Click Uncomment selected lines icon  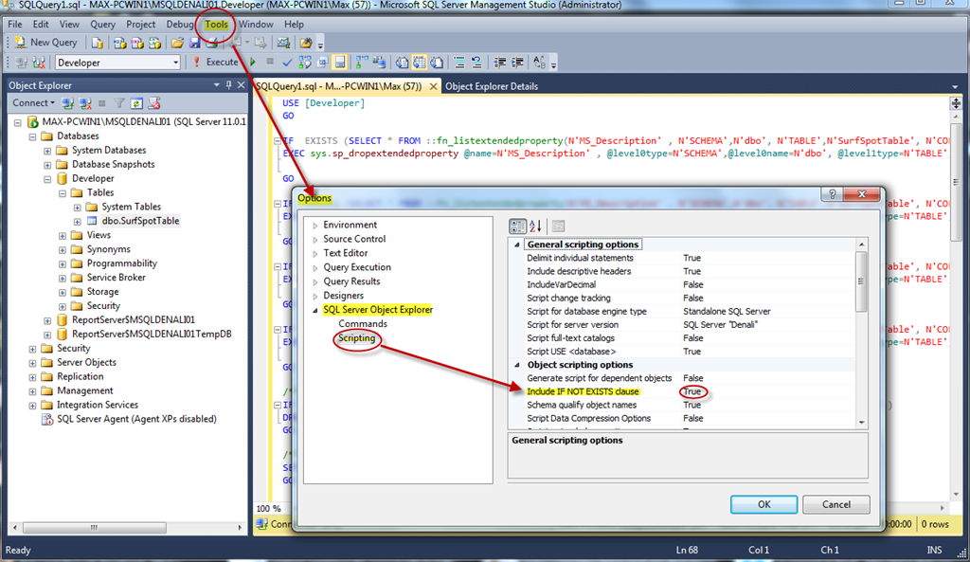click(x=476, y=62)
